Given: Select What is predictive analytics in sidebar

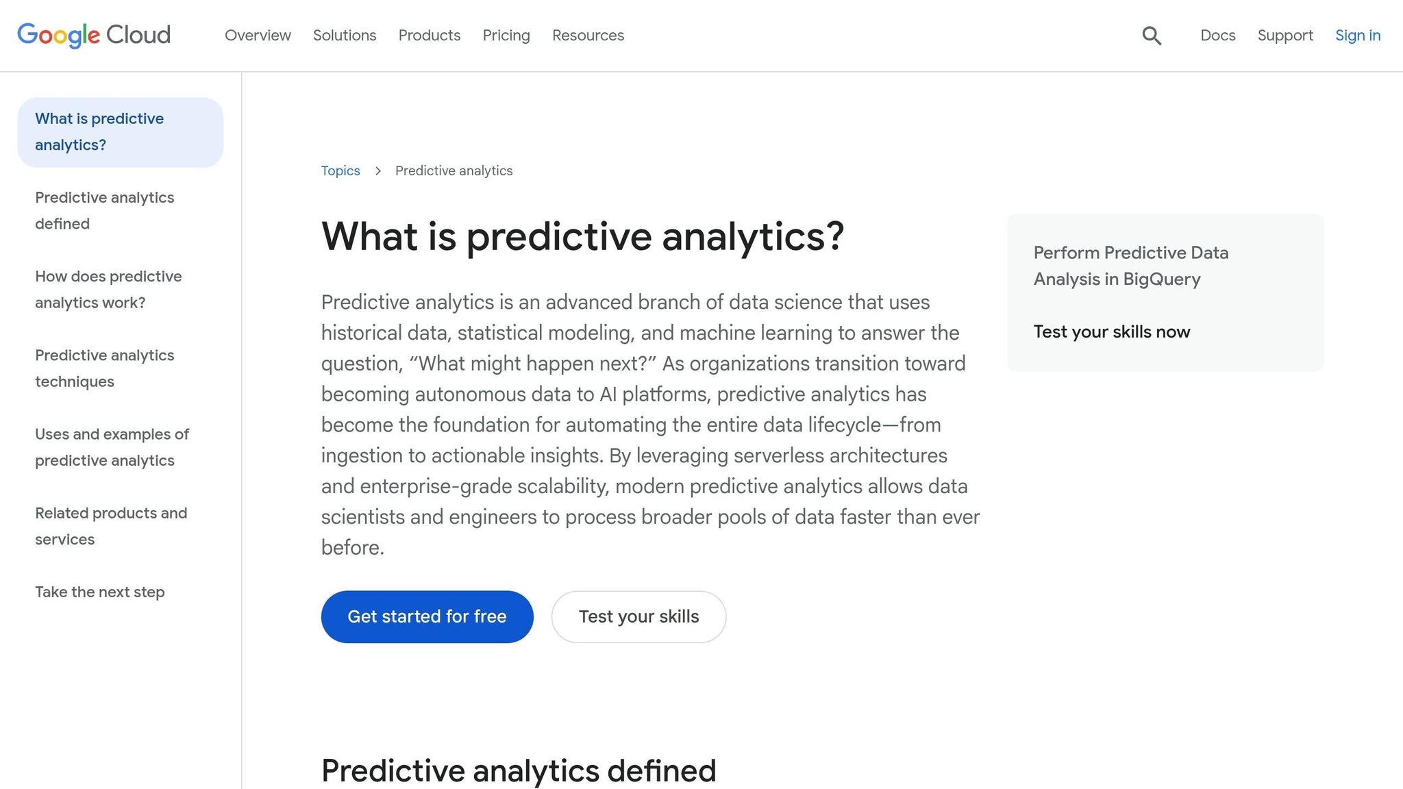Looking at the screenshot, I should point(99,131).
